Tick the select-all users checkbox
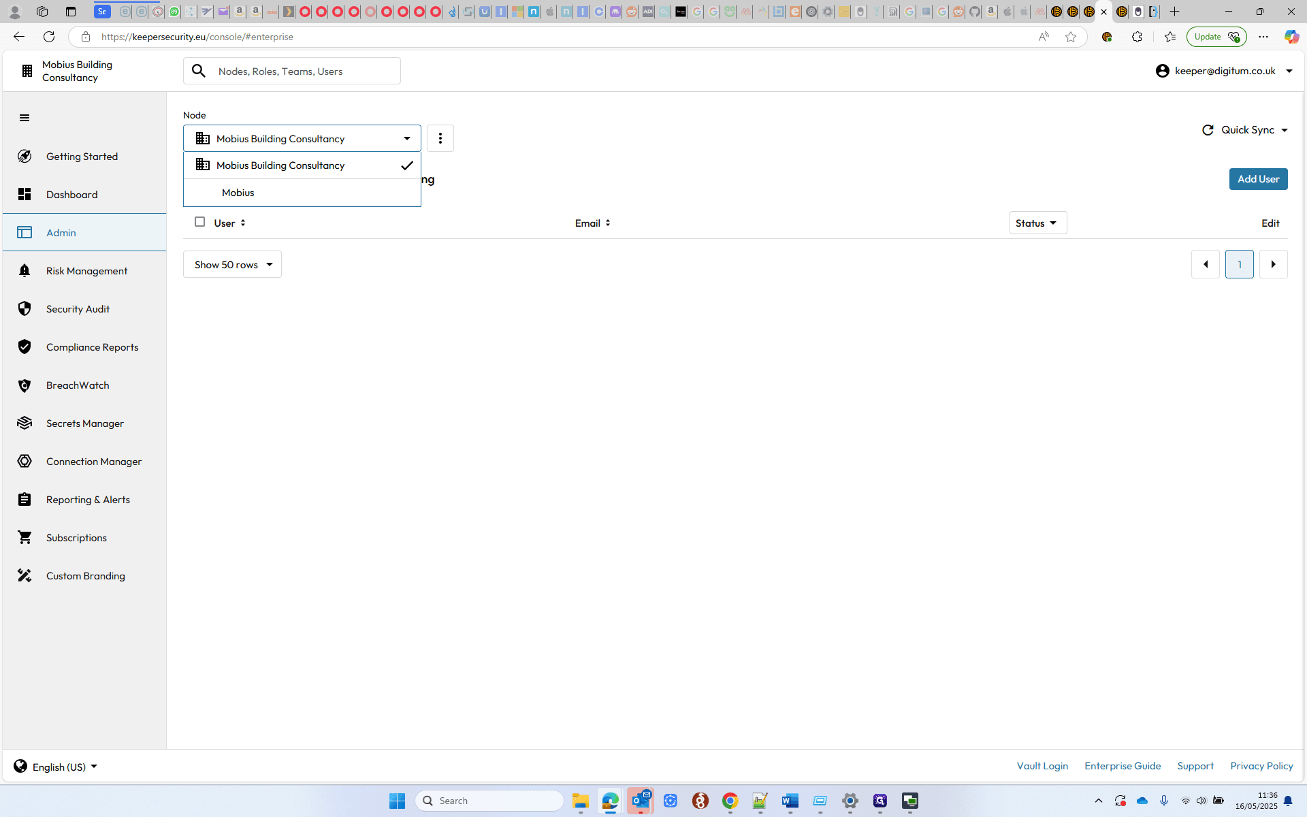This screenshot has height=817, width=1307. point(199,222)
